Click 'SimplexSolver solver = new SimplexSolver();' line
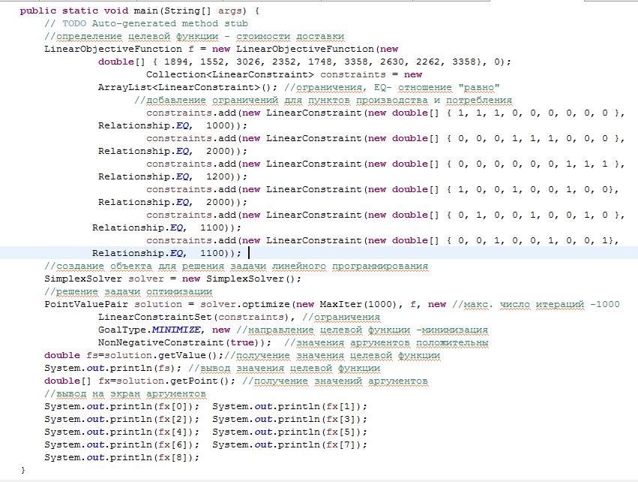Screen dimensions: 638x482 point(172,279)
